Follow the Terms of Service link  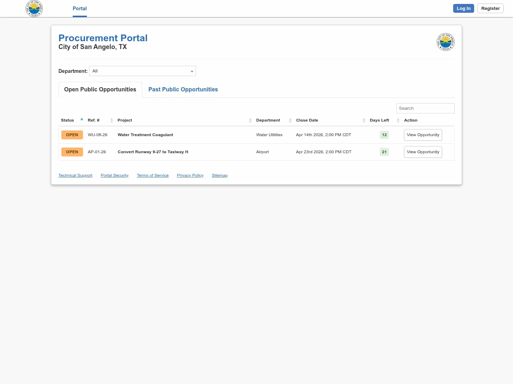152,175
